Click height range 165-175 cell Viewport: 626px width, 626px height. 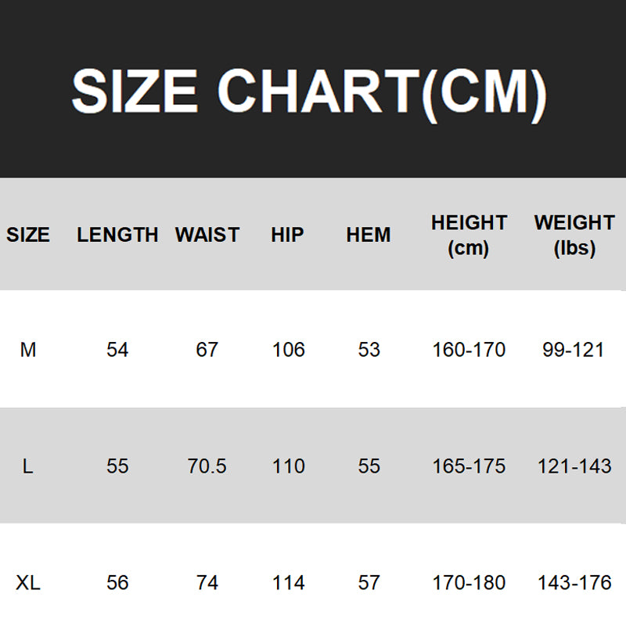pos(469,466)
